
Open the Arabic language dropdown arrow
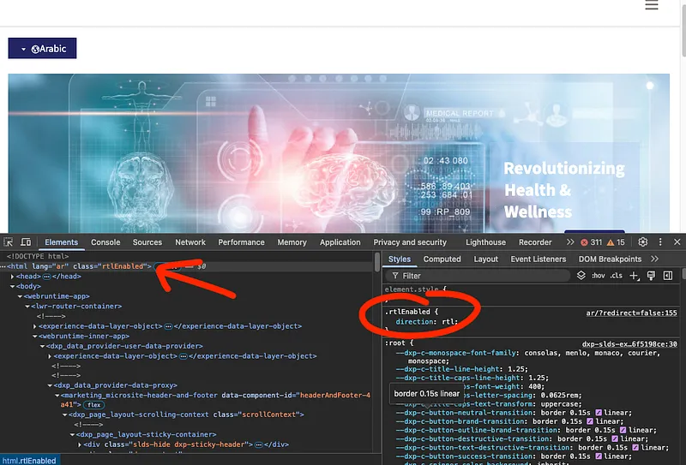[x=24, y=50]
